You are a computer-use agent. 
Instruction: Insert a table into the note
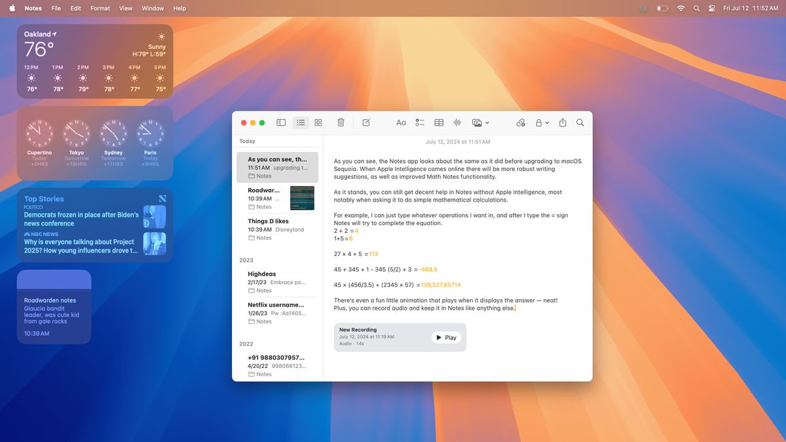[439, 122]
